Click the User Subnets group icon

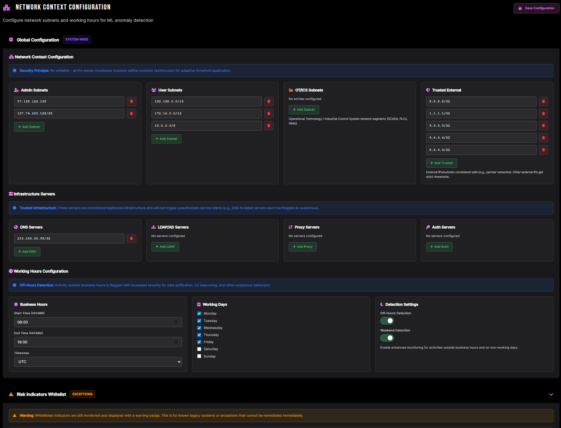pos(153,90)
